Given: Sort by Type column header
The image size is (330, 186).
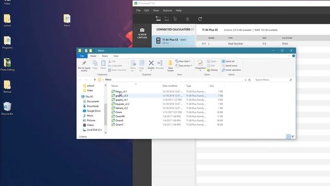Looking at the screenshot, I should click(x=189, y=86).
